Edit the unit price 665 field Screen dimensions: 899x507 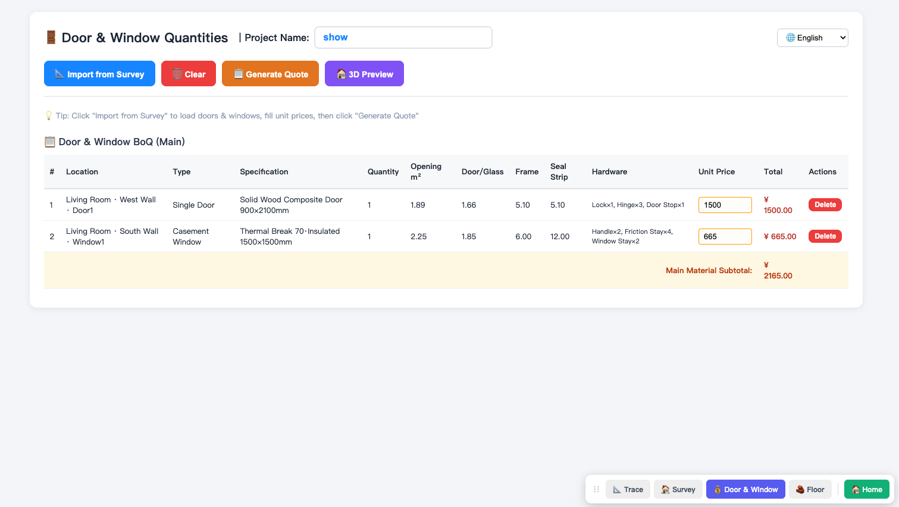(725, 236)
